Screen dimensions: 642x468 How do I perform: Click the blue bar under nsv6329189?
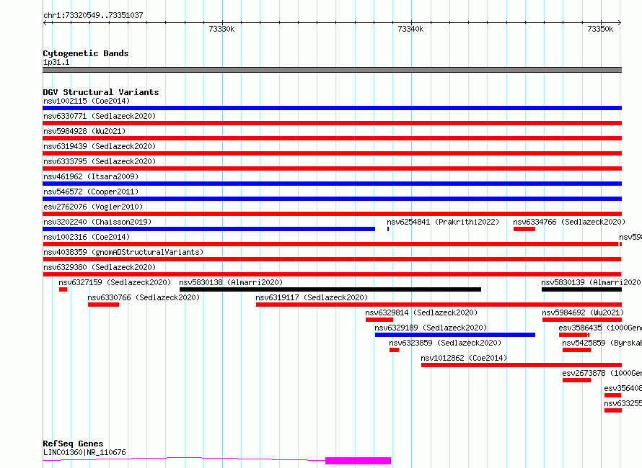tap(455, 335)
